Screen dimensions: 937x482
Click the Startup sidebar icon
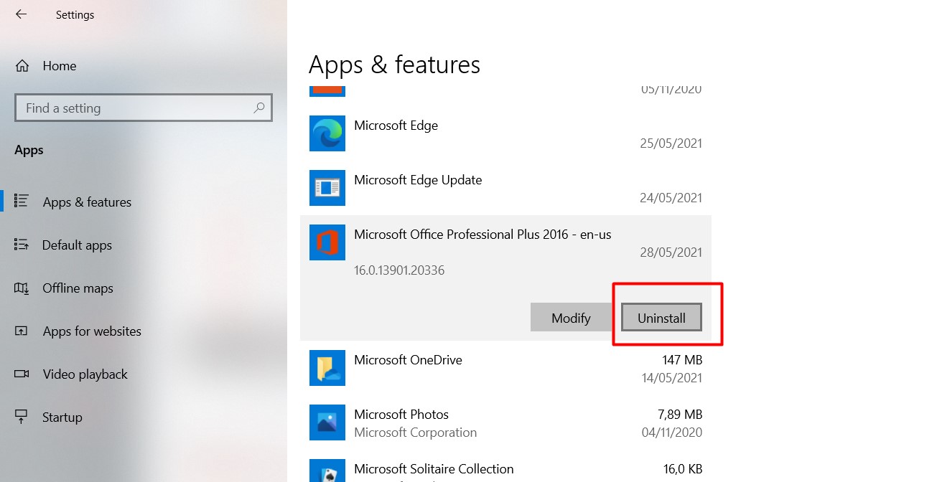coord(22,417)
